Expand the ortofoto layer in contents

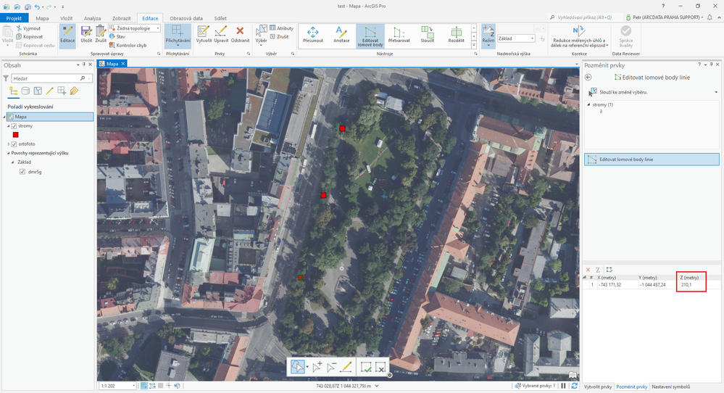[x=7, y=144]
